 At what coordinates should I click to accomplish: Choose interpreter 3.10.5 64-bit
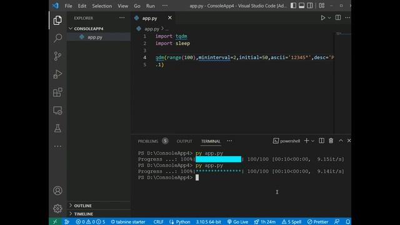[x=208, y=222]
